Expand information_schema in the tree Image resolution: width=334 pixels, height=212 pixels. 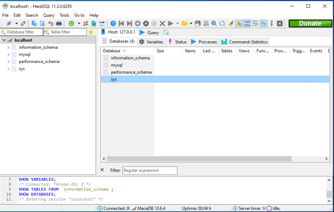coord(8,47)
